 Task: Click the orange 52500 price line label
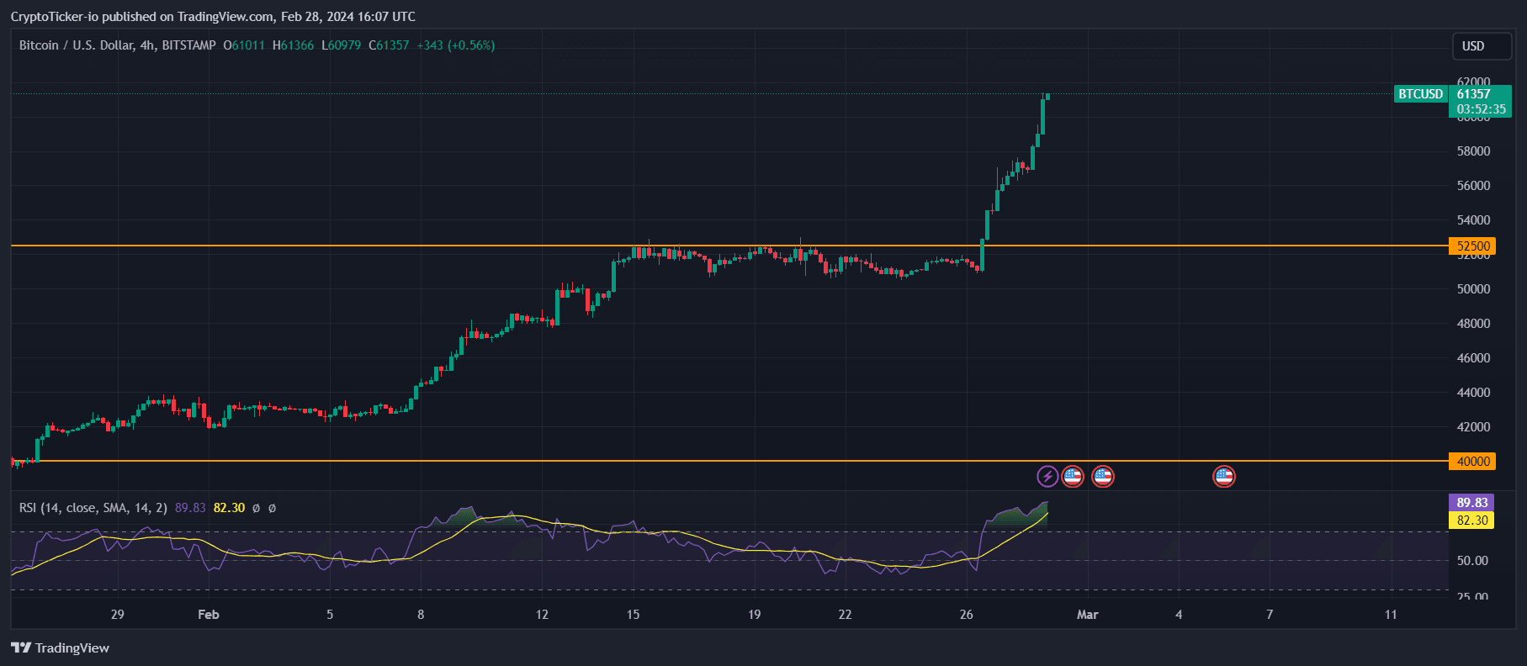point(1472,246)
